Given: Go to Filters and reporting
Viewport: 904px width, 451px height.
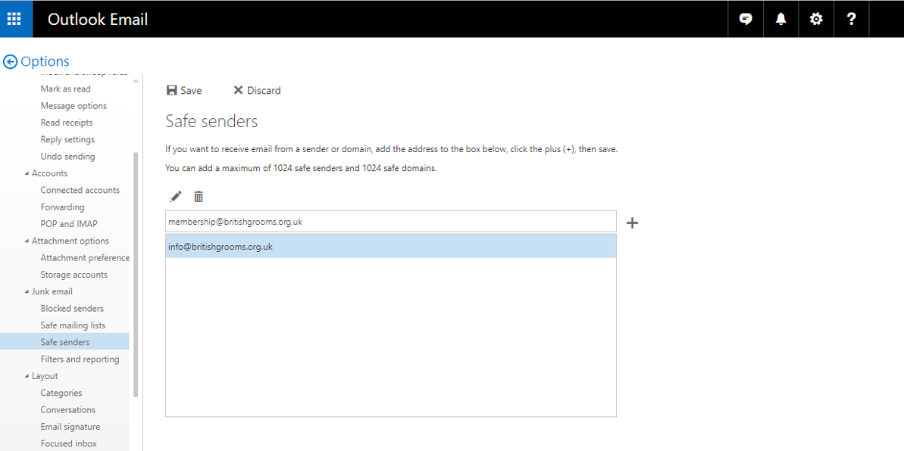Looking at the screenshot, I should click(80, 359).
